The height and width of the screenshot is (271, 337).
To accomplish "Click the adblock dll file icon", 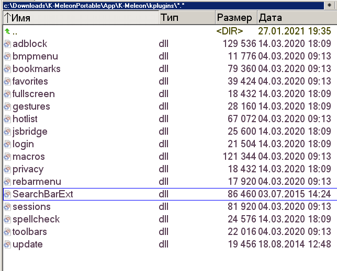I will [x=7, y=44].
